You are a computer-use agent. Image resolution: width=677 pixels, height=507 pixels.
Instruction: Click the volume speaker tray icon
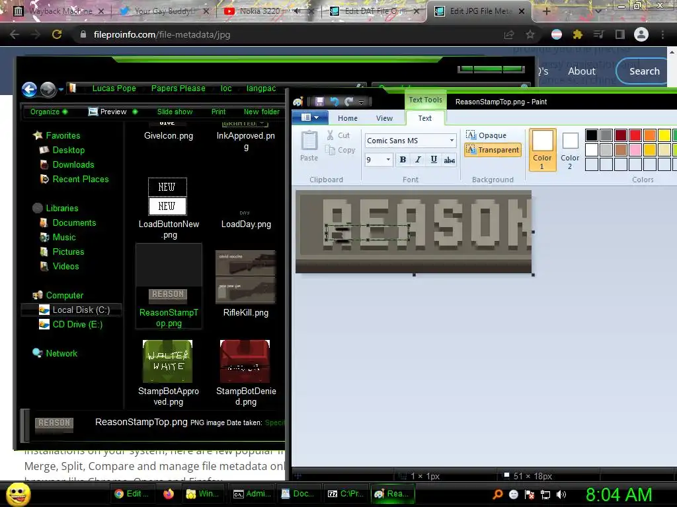pyautogui.click(x=561, y=494)
